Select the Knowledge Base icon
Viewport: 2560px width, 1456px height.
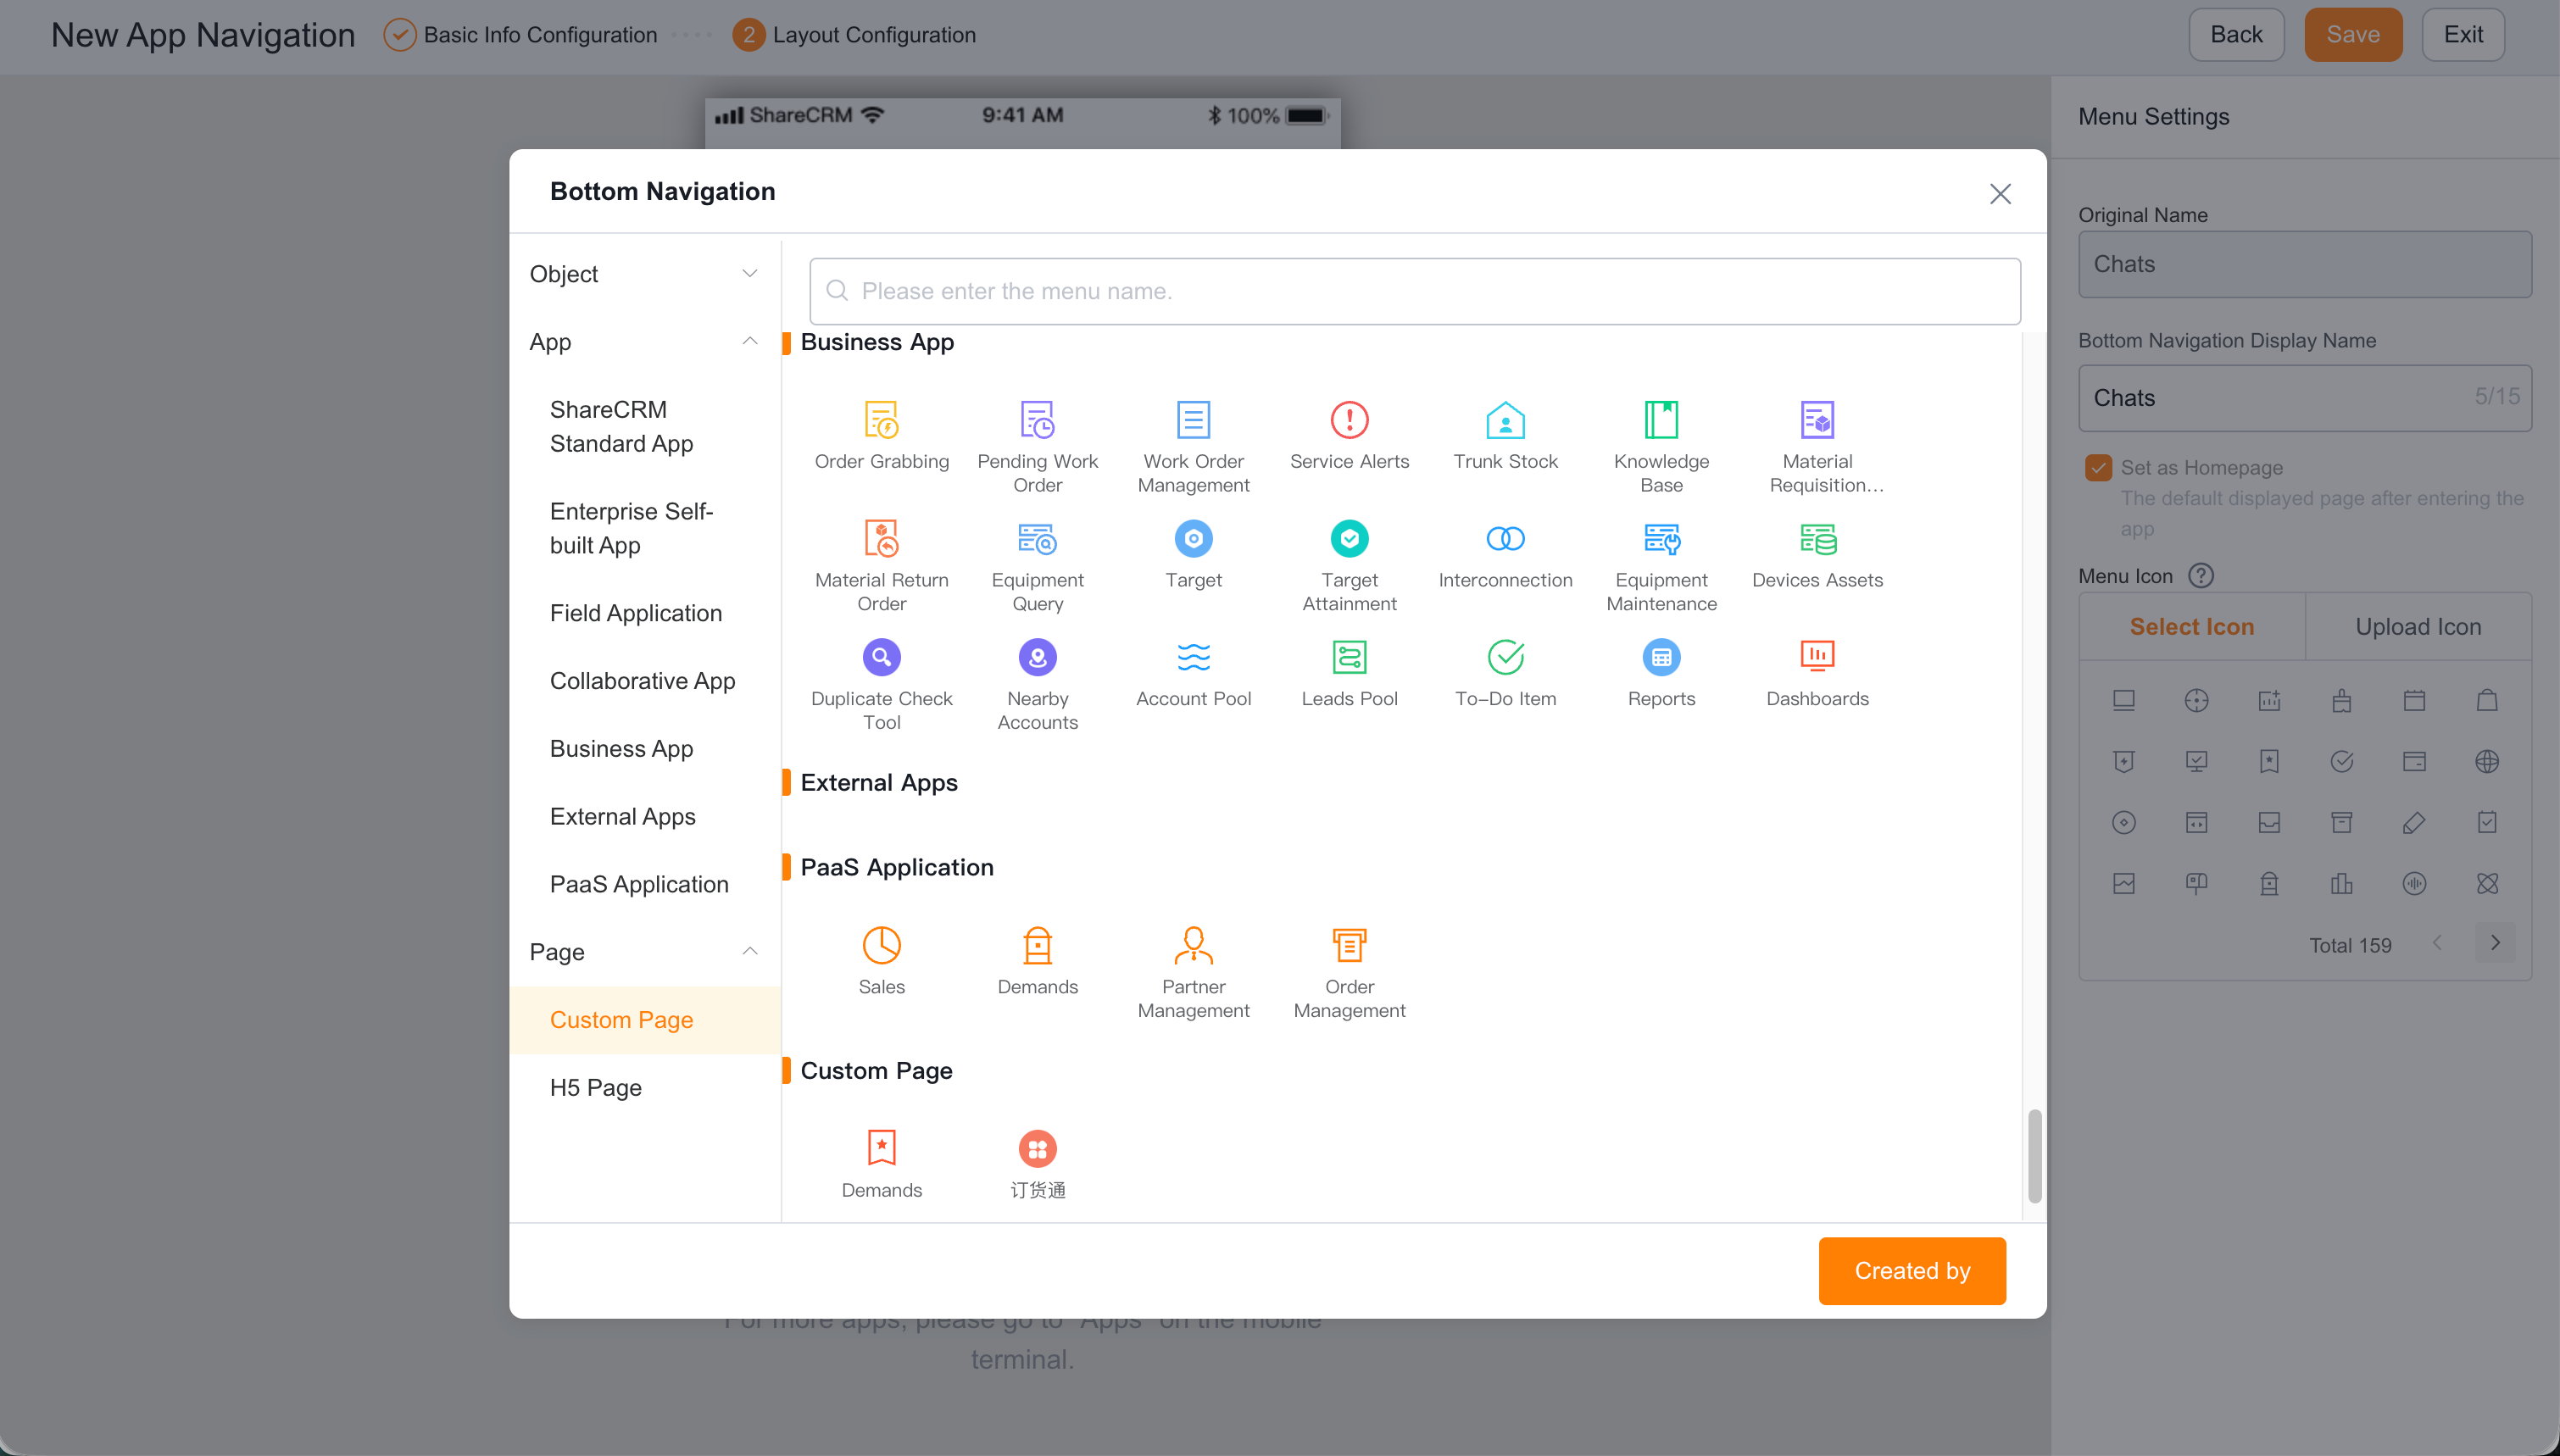(x=1661, y=420)
